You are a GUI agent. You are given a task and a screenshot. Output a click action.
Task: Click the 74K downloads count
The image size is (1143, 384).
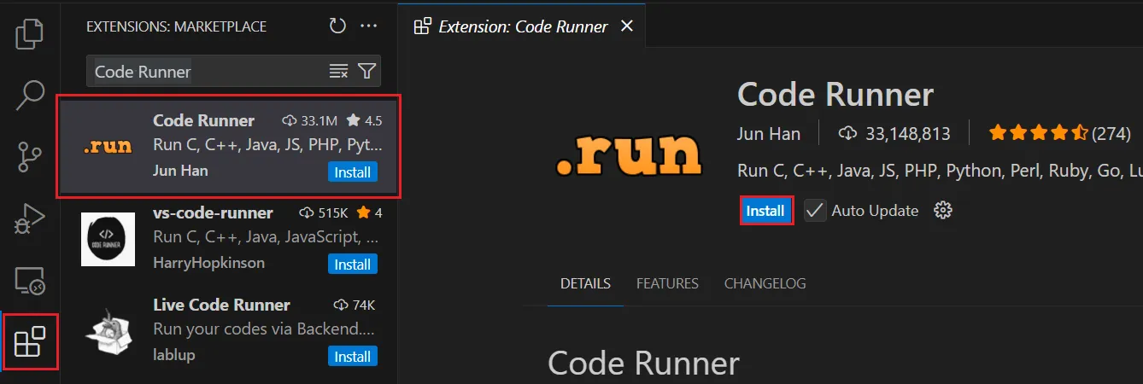click(x=354, y=305)
